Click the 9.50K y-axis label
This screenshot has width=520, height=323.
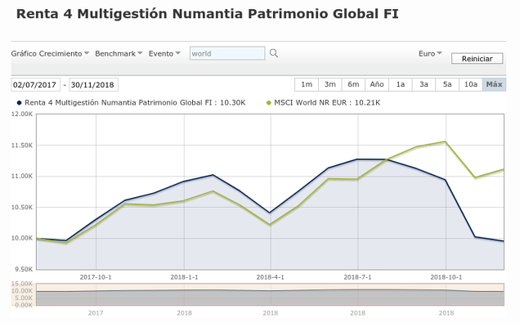coord(24,269)
